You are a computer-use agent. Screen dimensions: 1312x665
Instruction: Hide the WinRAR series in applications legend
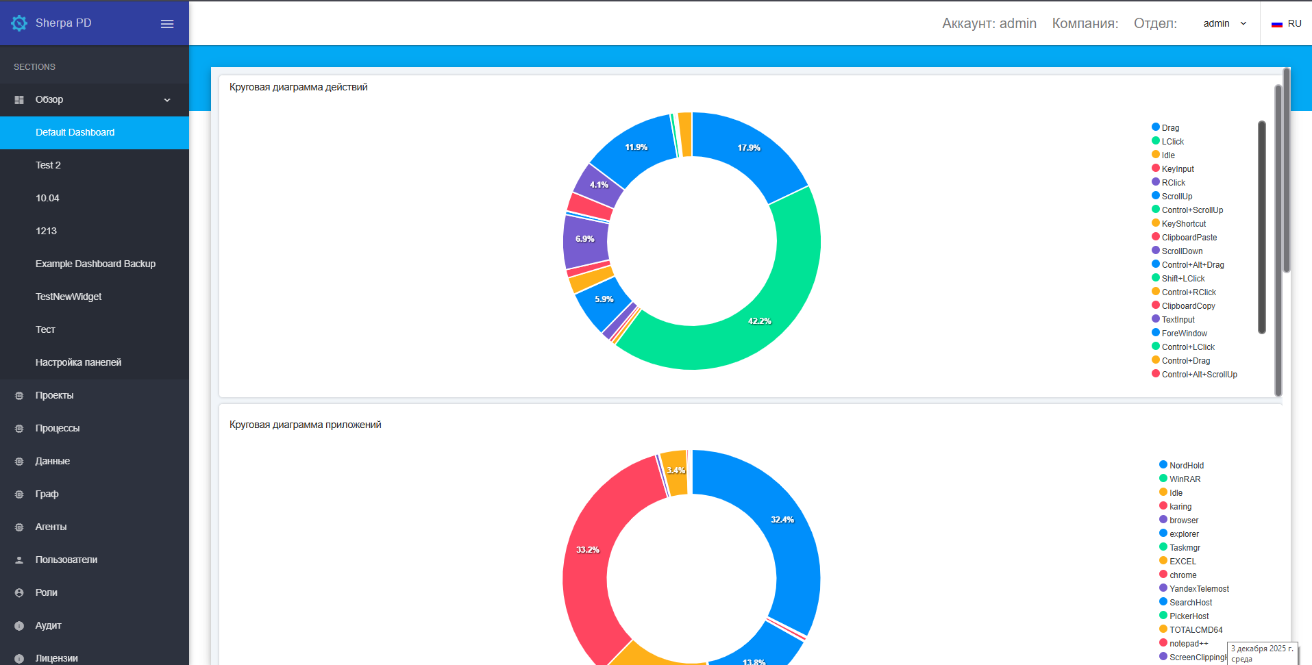[x=1185, y=479]
